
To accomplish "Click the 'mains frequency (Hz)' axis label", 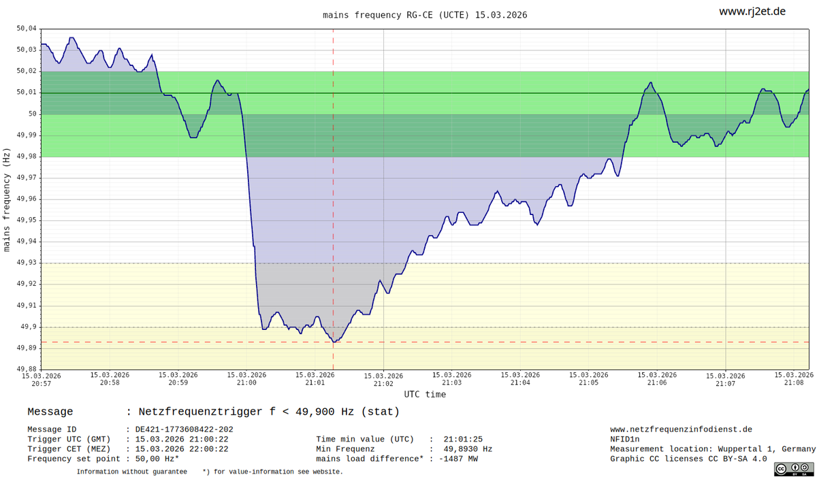I will point(7,199).
